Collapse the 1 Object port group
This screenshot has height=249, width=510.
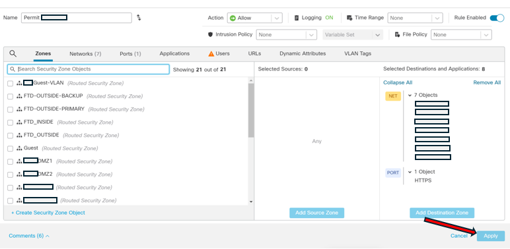tap(410, 172)
